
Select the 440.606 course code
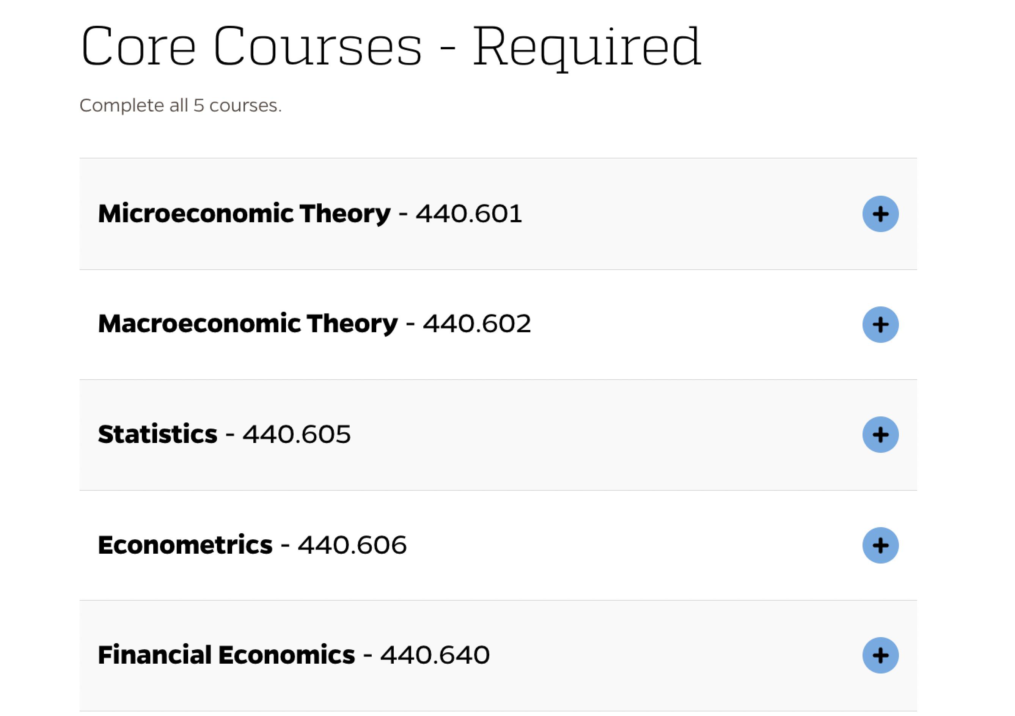point(352,545)
